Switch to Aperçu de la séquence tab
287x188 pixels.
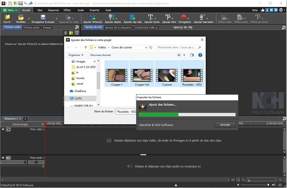pos(118,28)
